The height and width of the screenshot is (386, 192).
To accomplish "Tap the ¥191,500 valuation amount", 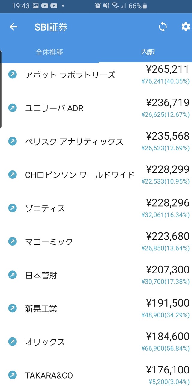I will (x=168, y=303).
